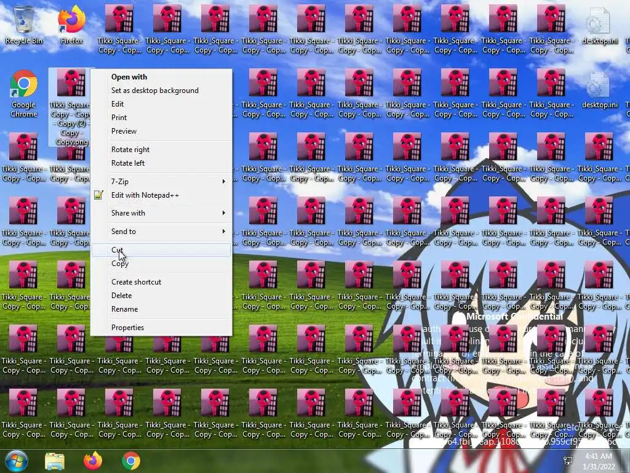
Task: Click the network icon in system tray
Action: tap(568, 461)
